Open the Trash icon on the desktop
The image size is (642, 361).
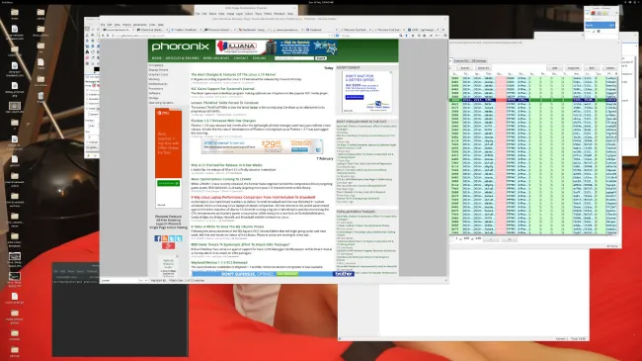pyautogui.click(x=40, y=97)
